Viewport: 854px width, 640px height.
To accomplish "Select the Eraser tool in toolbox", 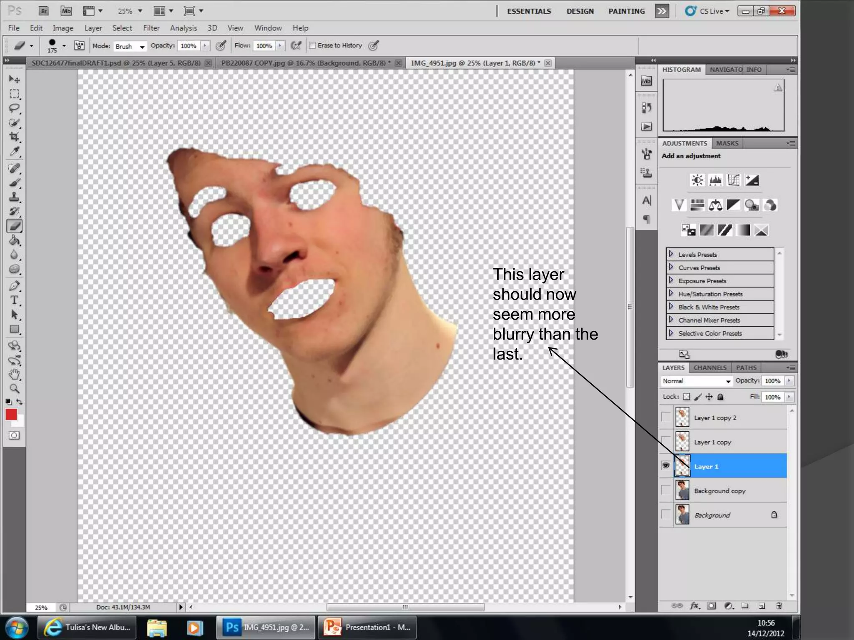I will pos(14,226).
